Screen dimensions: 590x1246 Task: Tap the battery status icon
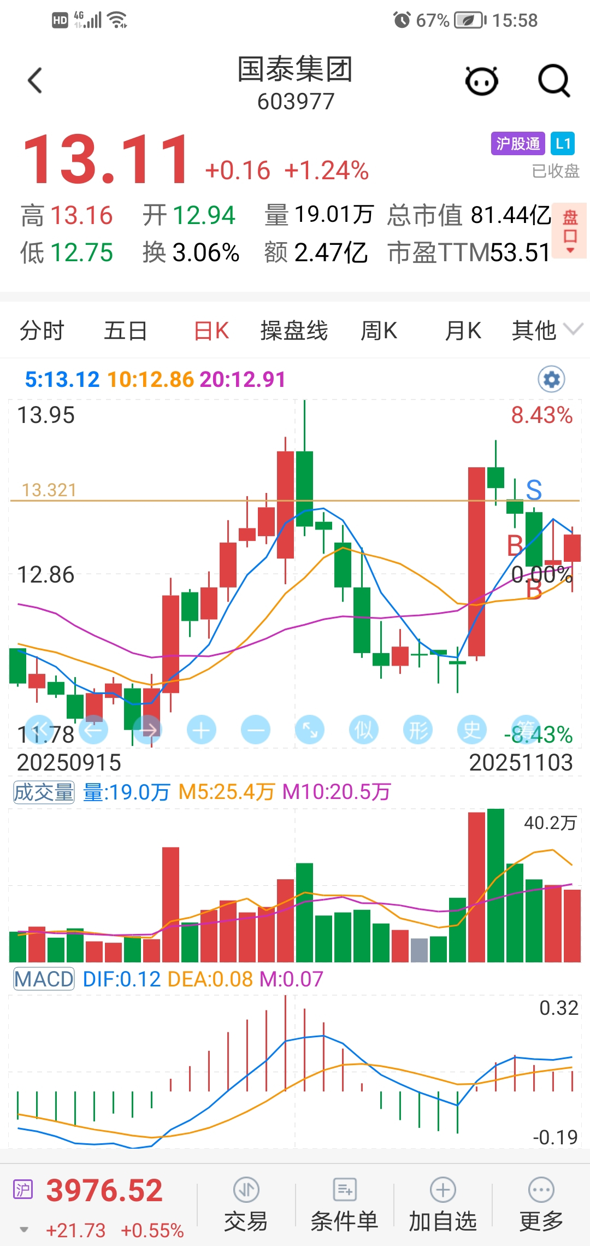[x=470, y=20]
